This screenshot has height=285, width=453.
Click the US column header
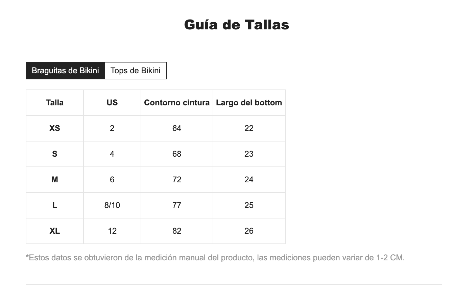pos(112,103)
